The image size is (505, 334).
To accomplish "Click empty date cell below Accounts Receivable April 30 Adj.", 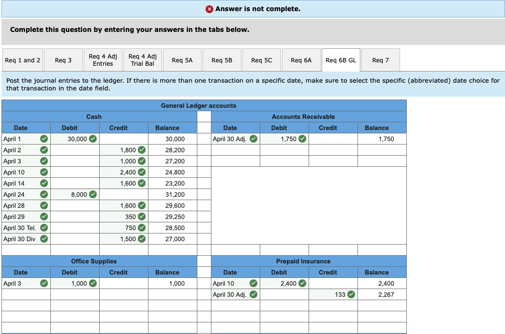I will tap(236, 150).
